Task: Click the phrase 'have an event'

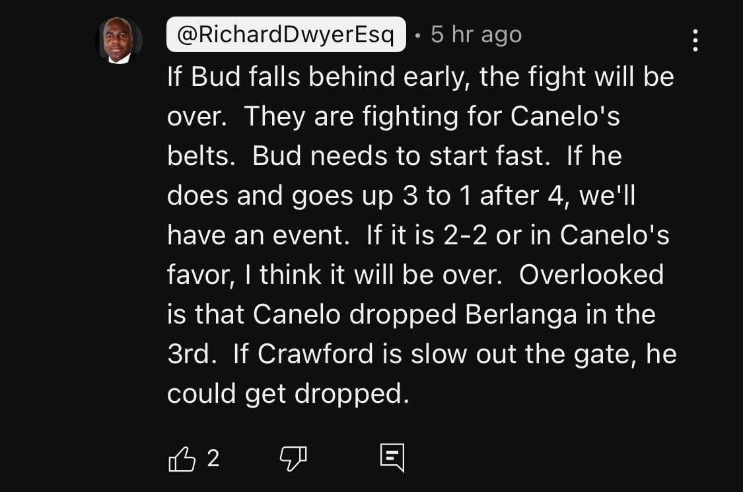Action: coord(258,236)
